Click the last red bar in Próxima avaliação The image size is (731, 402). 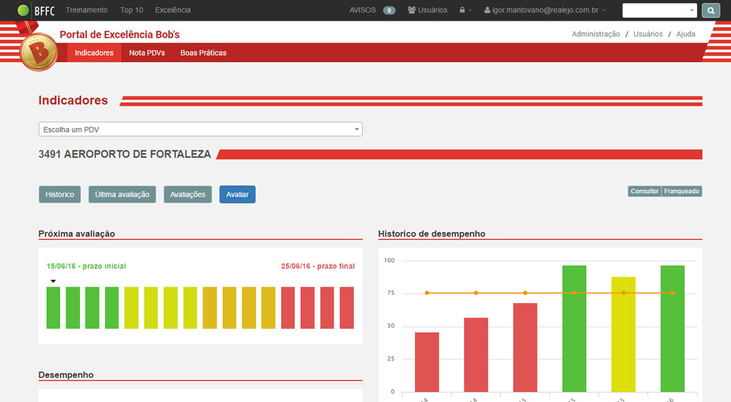coord(347,308)
